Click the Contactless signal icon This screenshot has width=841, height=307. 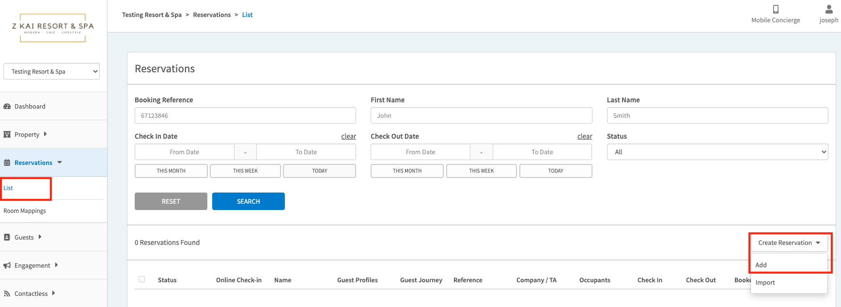point(7,293)
